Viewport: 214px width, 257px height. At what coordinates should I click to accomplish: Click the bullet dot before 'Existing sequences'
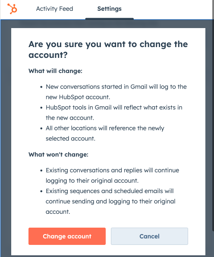[41, 191]
